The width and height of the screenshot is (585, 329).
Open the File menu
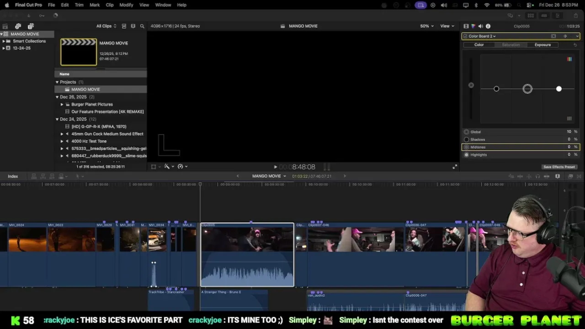tap(52, 5)
